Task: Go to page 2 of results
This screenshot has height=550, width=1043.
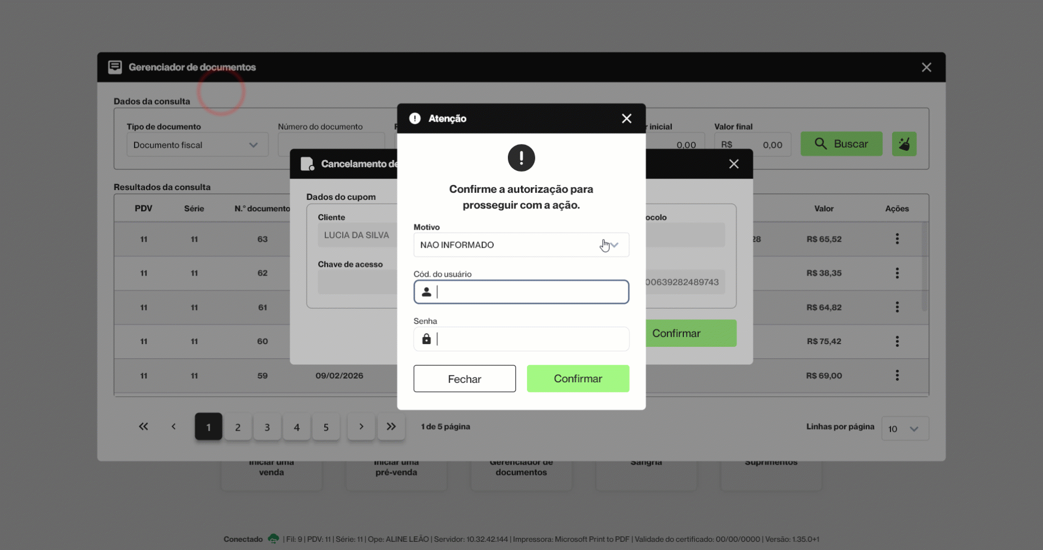Action: pyautogui.click(x=238, y=426)
